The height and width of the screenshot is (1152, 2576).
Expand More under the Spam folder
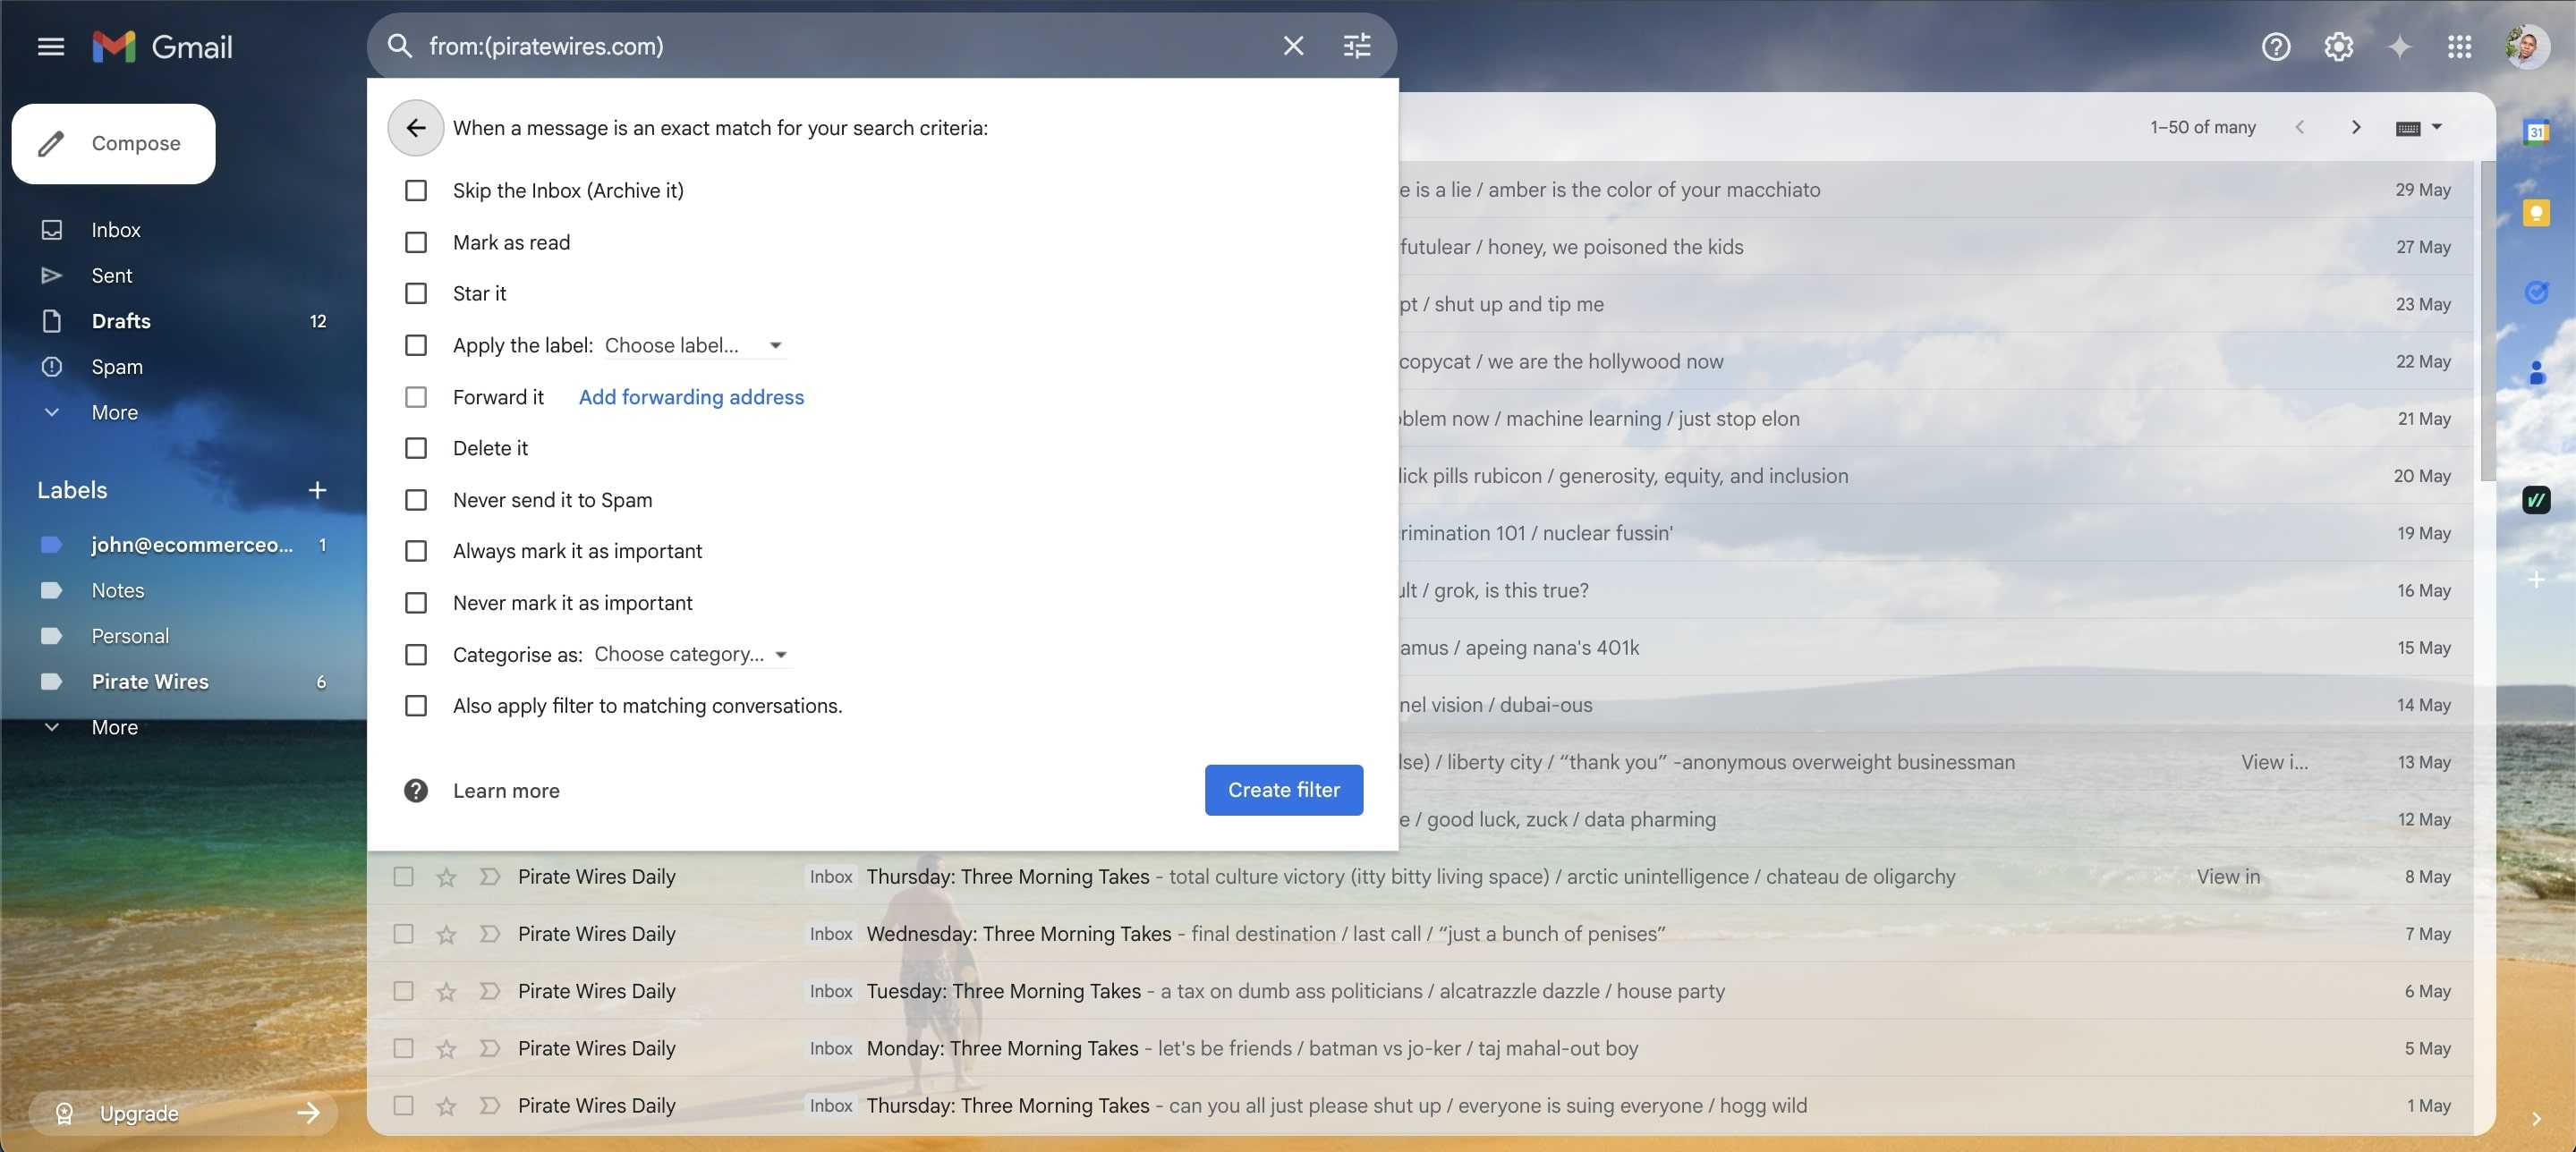(114, 412)
